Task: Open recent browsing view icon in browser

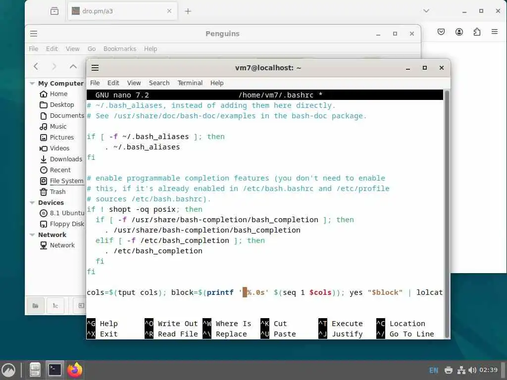Action: pos(54,11)
